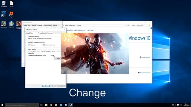
Task: Show hidden system tray icons
Action: (x=170, y=105)
